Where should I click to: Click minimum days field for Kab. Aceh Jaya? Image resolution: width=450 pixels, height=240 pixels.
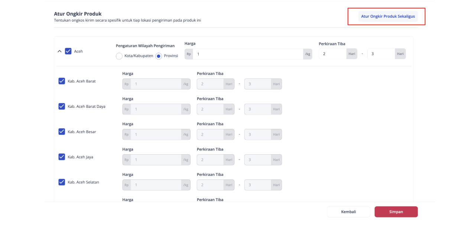(211, 160)
